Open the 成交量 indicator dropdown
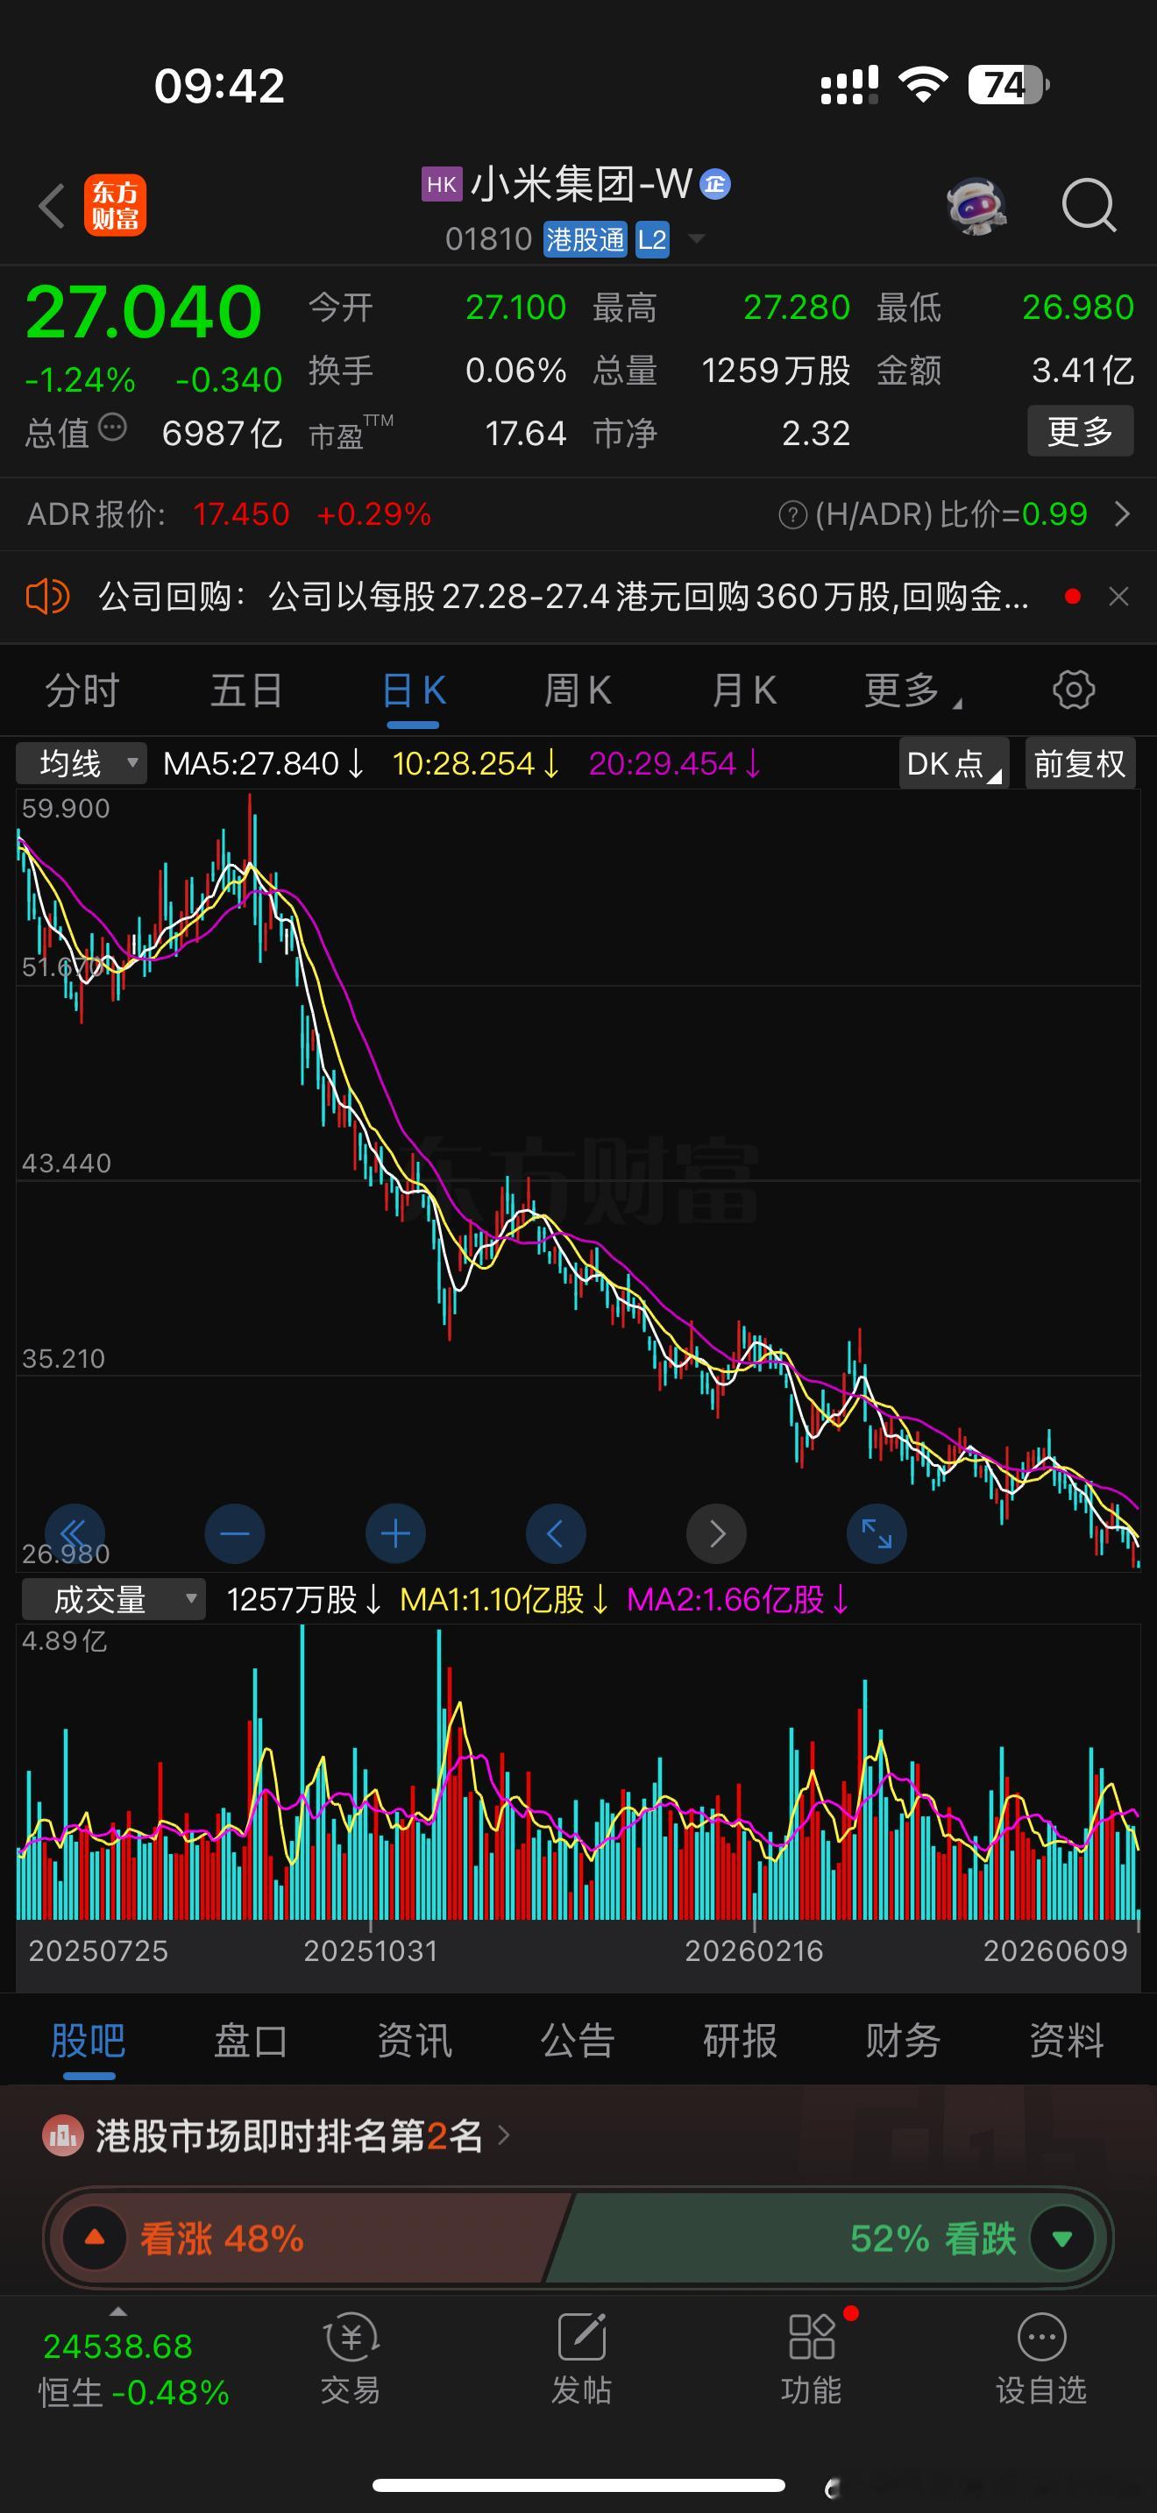The height and width of the screenshot is (2513, 1157). [114, 1599]
